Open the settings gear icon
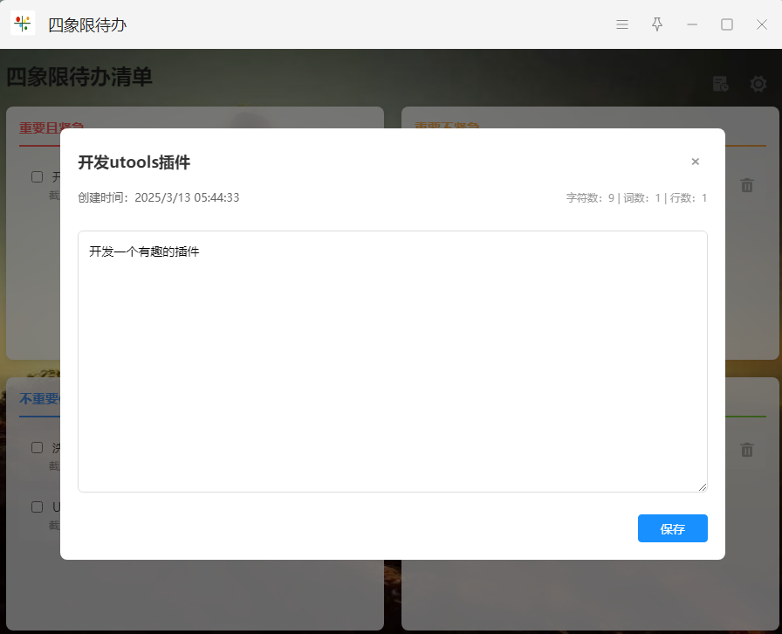Viewport: 782px width, 634px height. 758,84
